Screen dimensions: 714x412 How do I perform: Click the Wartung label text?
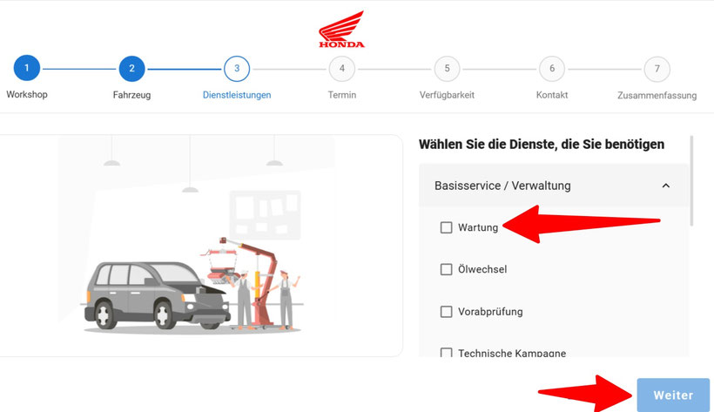(478, 227)
